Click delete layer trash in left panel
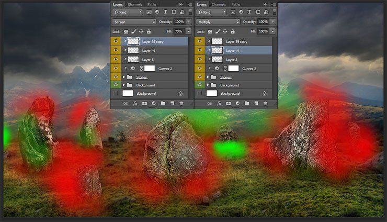 tap(181, 103)
